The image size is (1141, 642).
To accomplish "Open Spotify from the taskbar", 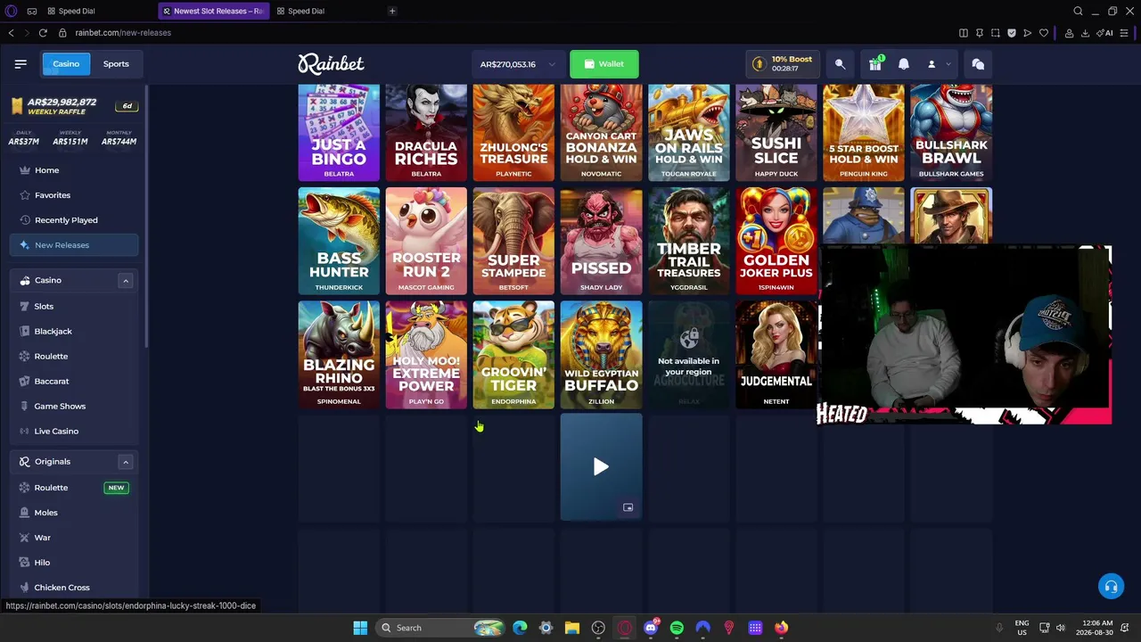I will click(x=677, y=628).
